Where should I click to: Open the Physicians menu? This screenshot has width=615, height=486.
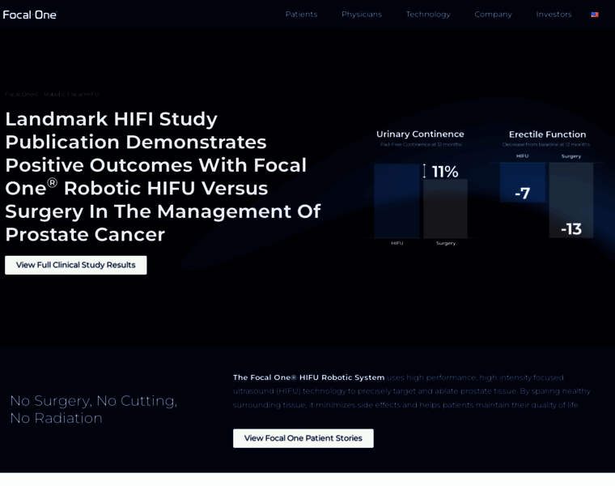(362, 15)
